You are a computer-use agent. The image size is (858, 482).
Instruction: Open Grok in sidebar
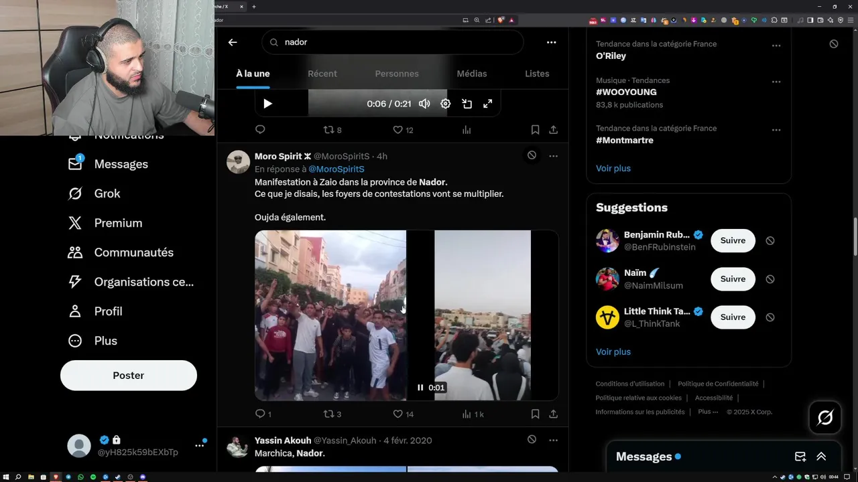[94, 193]
